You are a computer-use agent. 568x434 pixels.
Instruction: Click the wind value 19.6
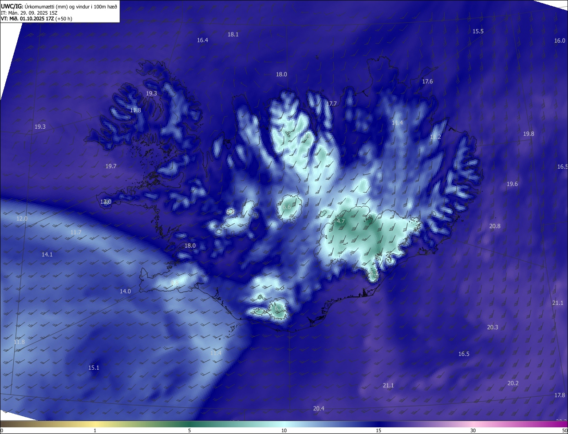[512, 184]
